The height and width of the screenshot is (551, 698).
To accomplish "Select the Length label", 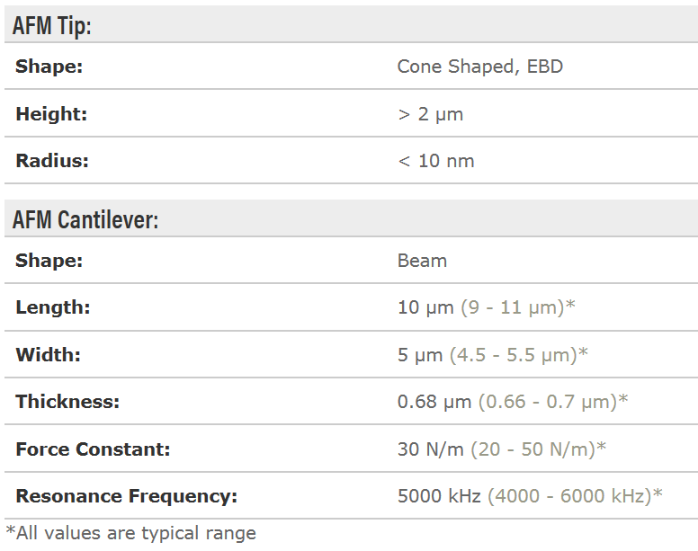I will coord(53,307).
